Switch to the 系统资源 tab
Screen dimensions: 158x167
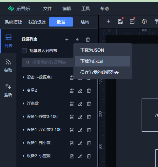pyautogui.click(x=13, y=22)
